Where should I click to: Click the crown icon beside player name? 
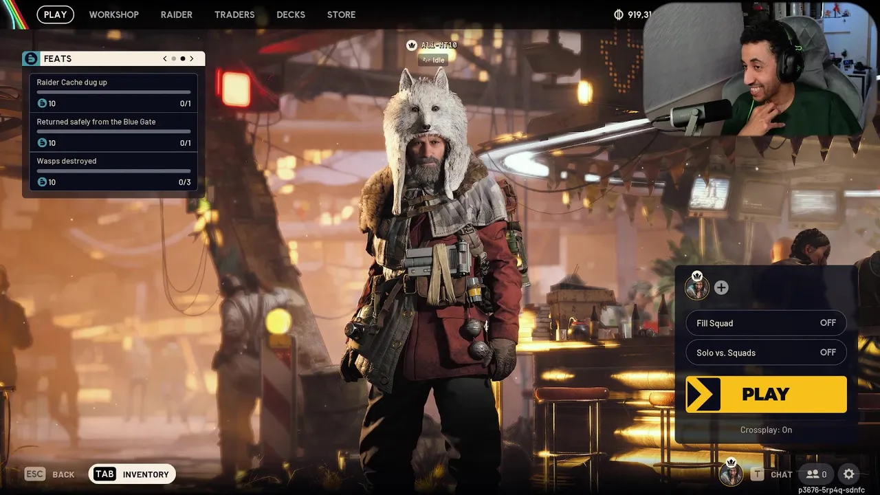click(412, 45)
